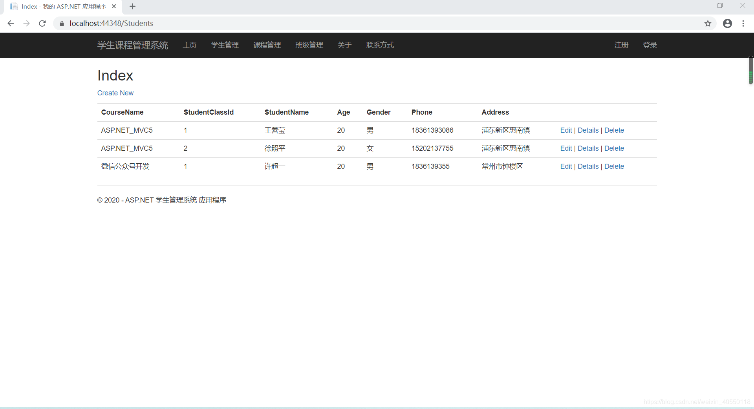754x409 pixels.
Task: Click 注册 to register
Action: [x=621, y=45]
